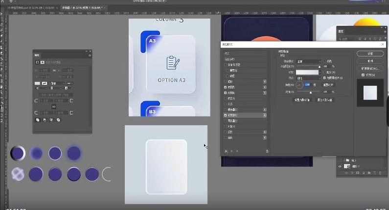Click the first path operation icon in Properties panel

click(x=38, y=119)
